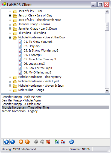
Task: Click the tree vertical scrollbar thumb
Action: pyautogui.click(x=107, y=26)
